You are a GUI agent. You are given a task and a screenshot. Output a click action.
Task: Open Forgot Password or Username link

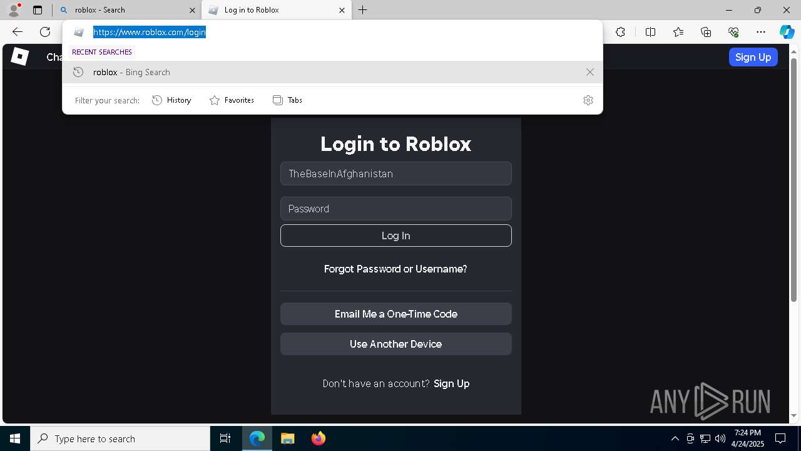point(395,269)
